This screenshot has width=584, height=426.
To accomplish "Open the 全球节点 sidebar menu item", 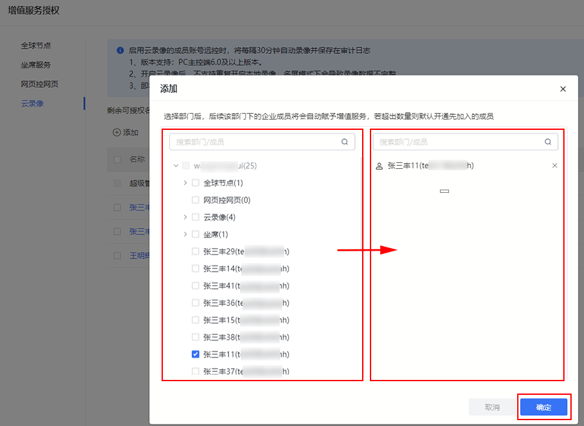I will [36, 45].
